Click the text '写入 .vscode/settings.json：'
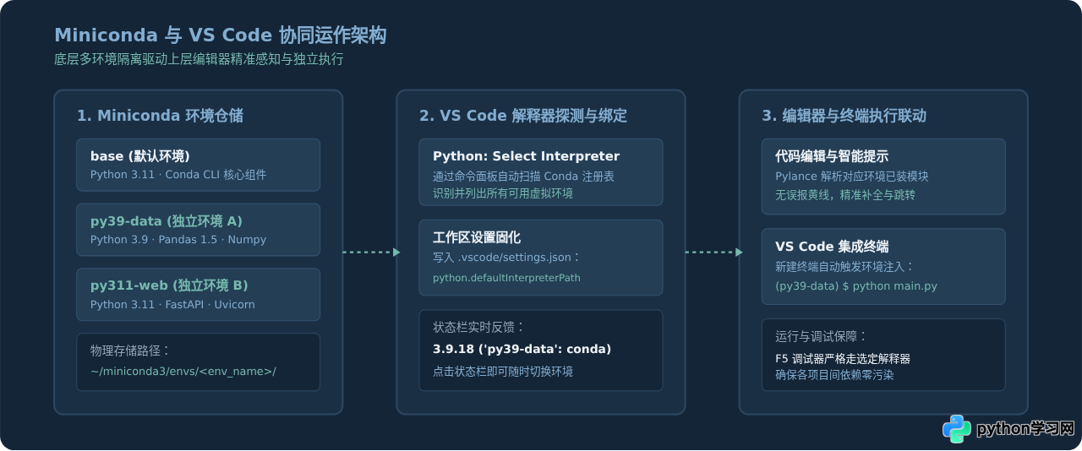The height and width of the screenshot is (451, 1082). 507,258
